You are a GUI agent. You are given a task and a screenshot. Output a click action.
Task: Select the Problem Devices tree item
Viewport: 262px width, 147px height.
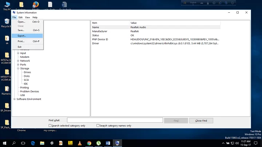29,91
